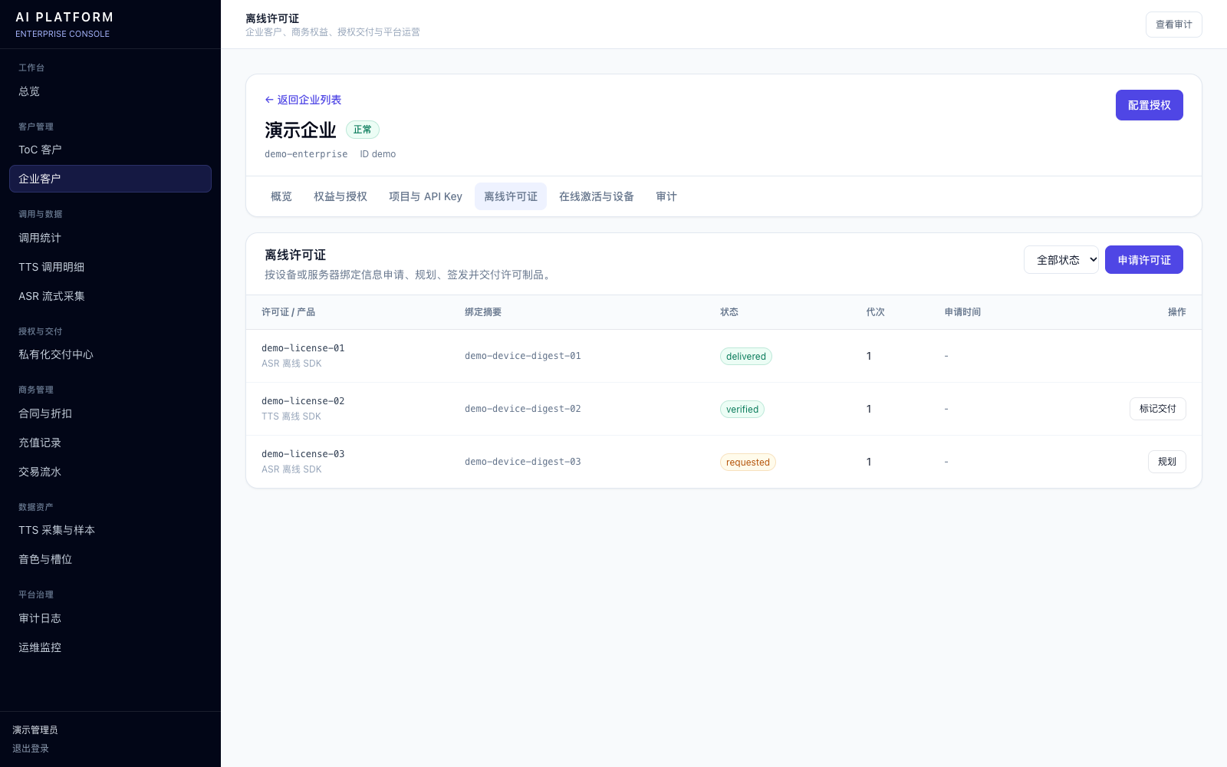Viewport: 1227px width, 767px height.
Task: Click the 查看审计 button
Action: click(1174, 25)
